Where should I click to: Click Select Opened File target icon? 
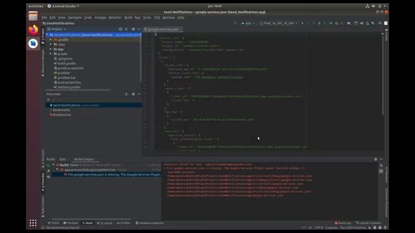tap(121, 29)
